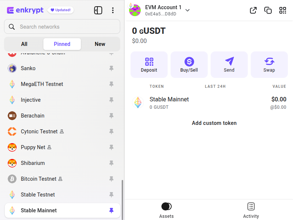Image resolution: width=293 pixels, height=220 pixels.
Task: Select the Shibarium network
Action: point(62,163)
